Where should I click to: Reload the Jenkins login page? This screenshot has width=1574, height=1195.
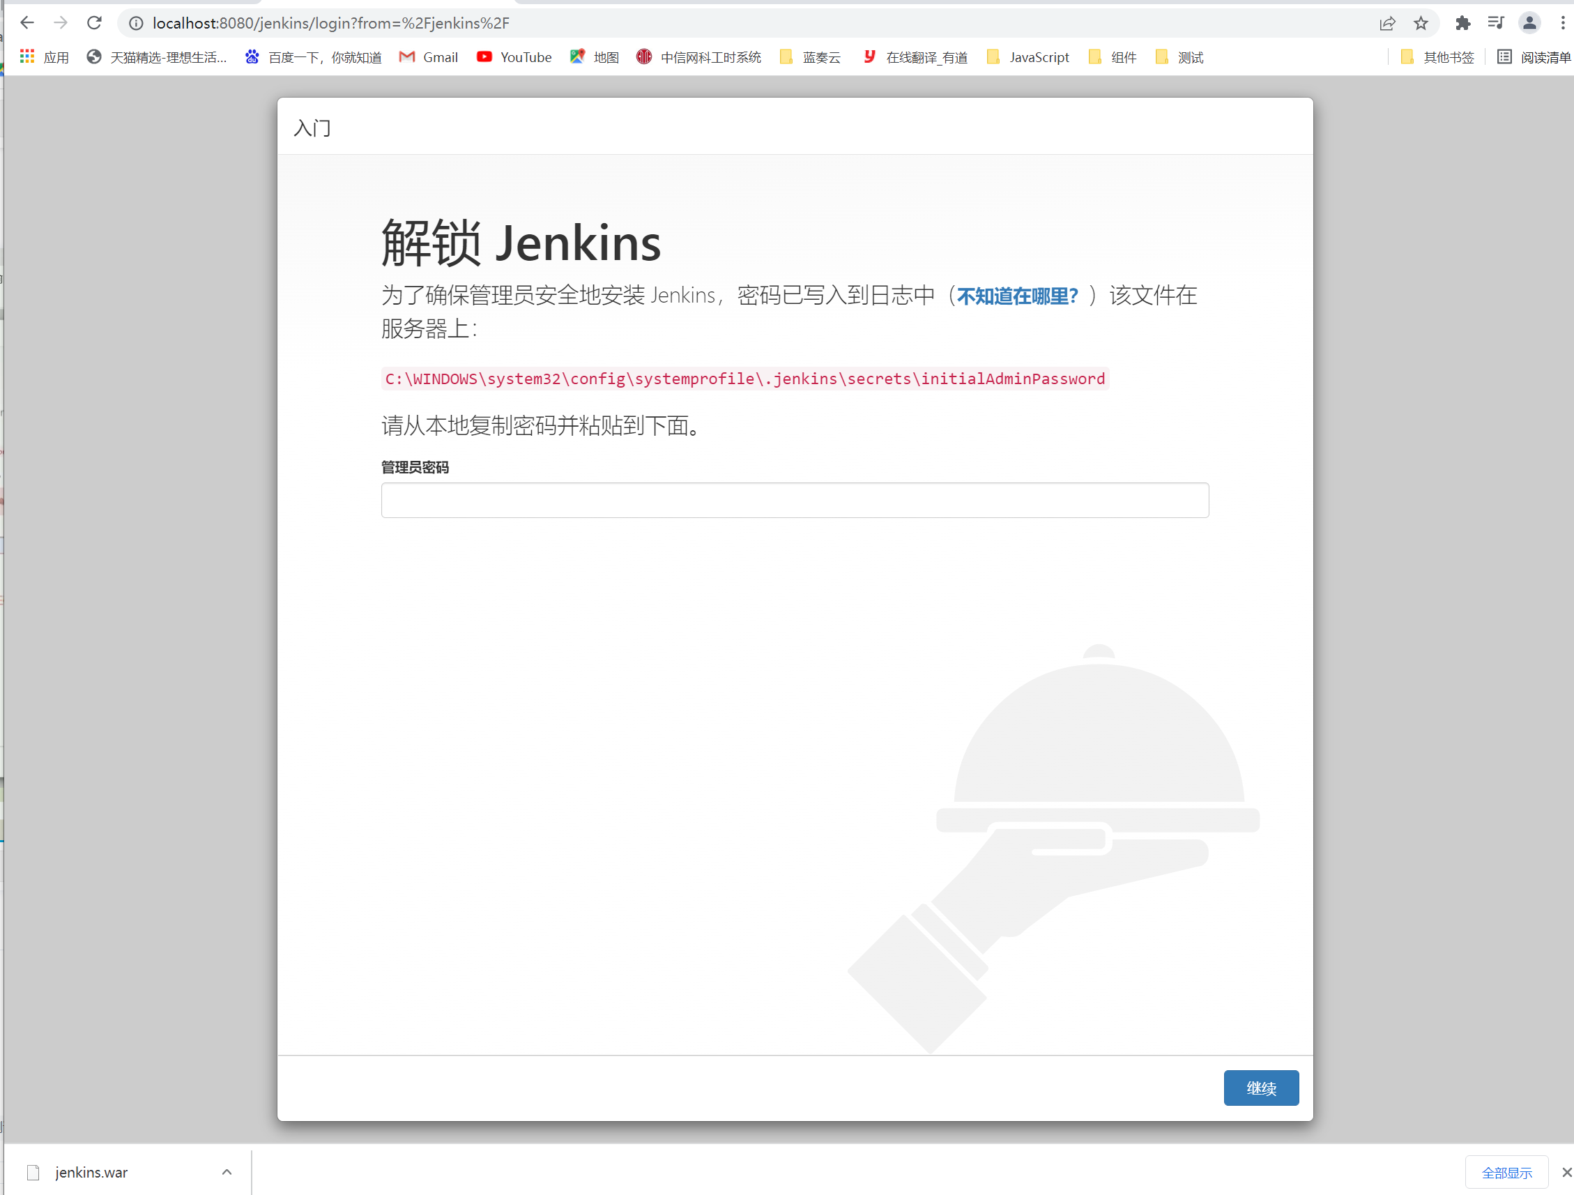[x=94, y=23]
